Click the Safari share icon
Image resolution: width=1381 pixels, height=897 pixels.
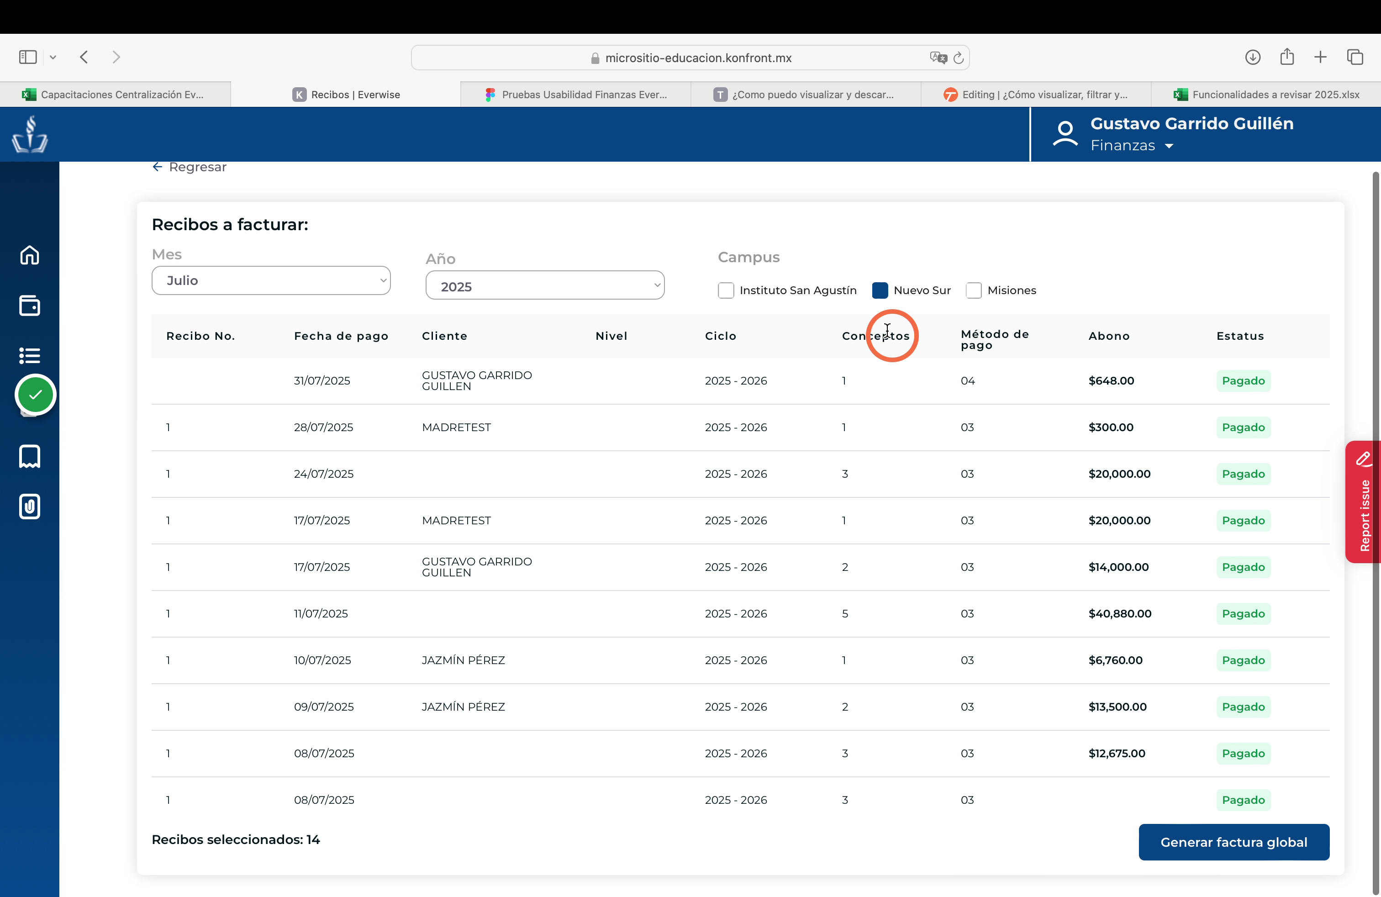1287,56
